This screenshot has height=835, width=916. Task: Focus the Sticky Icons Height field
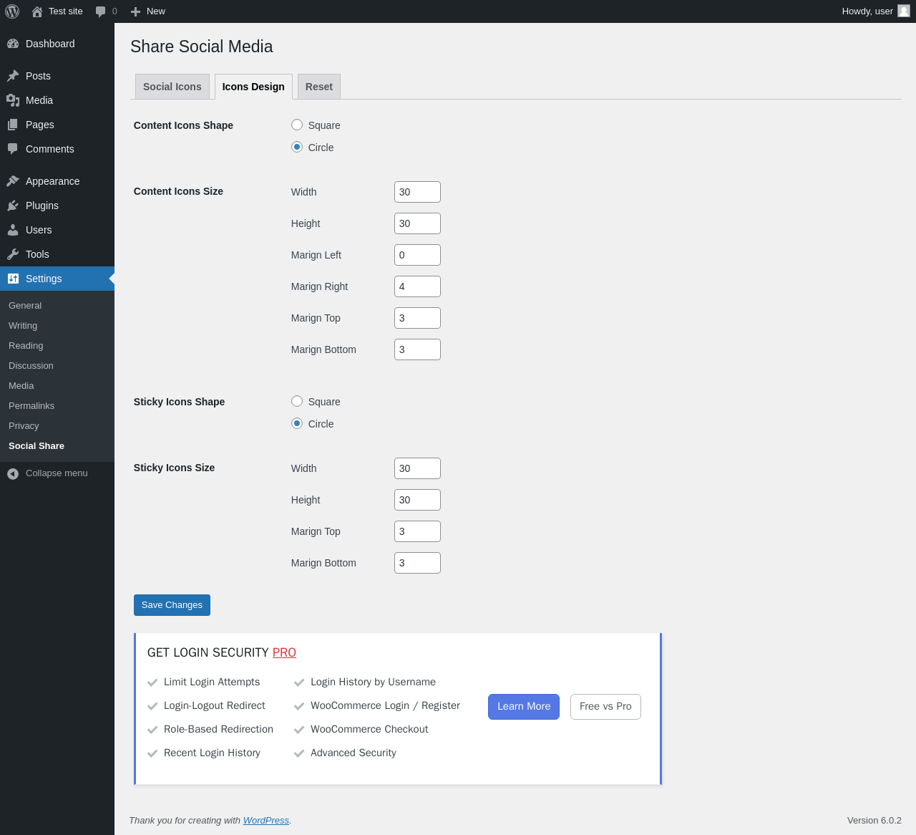tap(417, 500)
